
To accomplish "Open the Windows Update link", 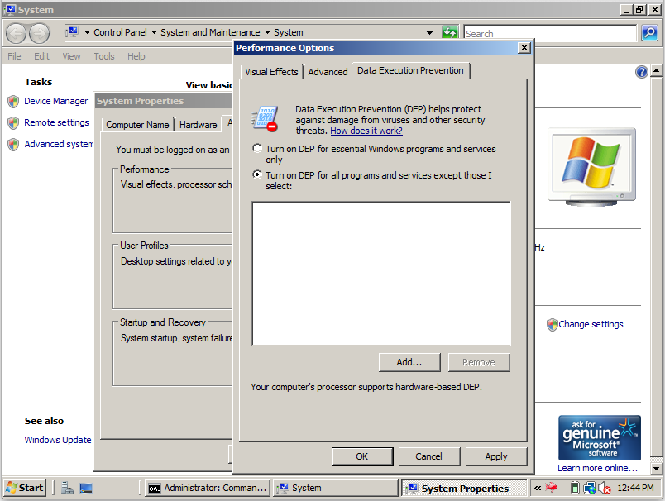I will [x=58, y=440].
